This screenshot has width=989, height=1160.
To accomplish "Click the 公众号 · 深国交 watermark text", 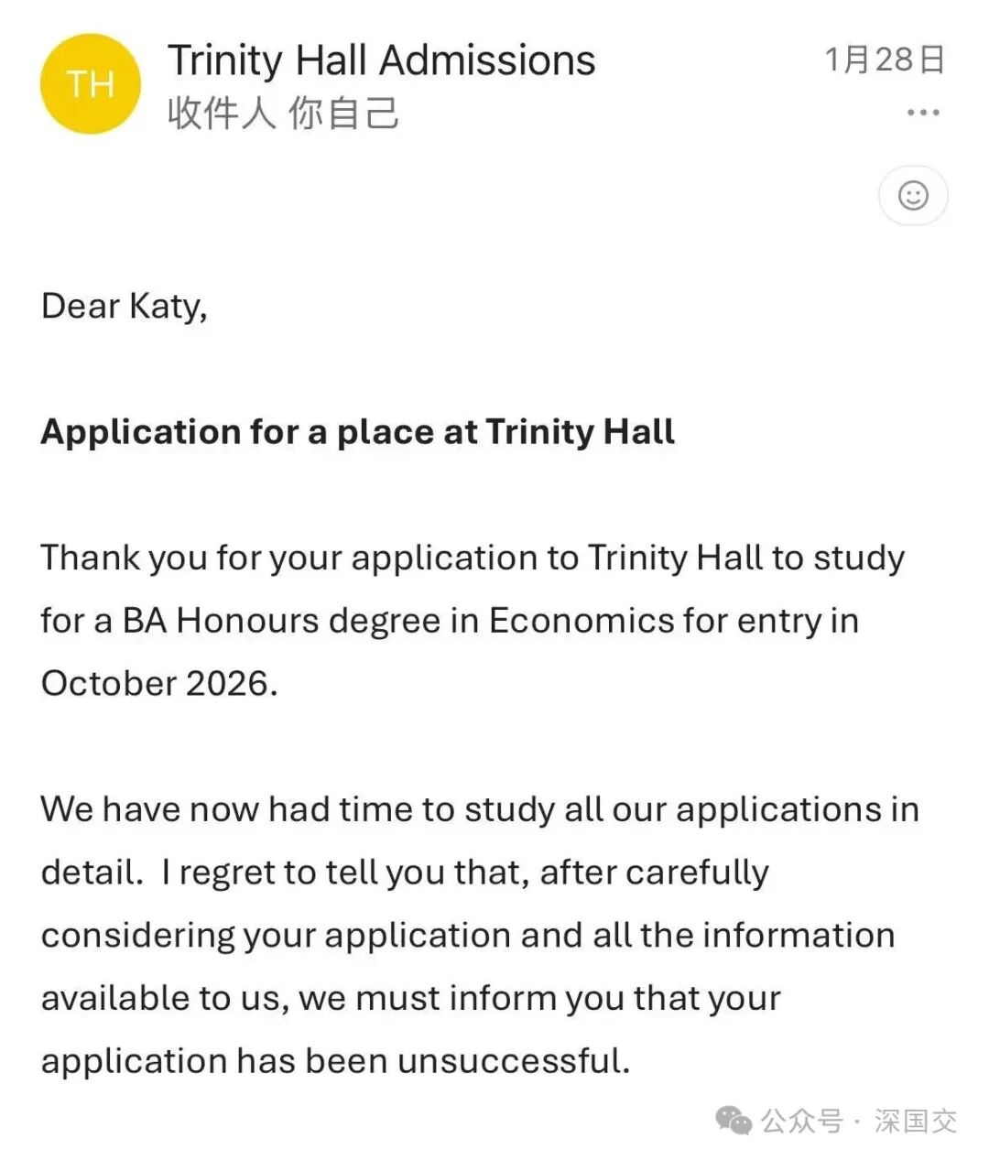I will (x=859, y=1121).
